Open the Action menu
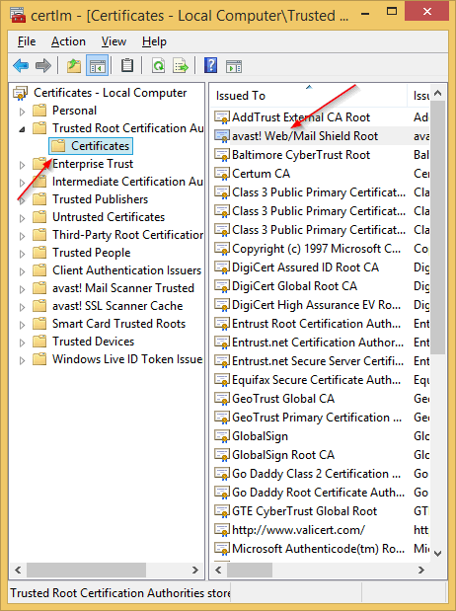This screenshot has height=611, width=456. click(68, 41)
